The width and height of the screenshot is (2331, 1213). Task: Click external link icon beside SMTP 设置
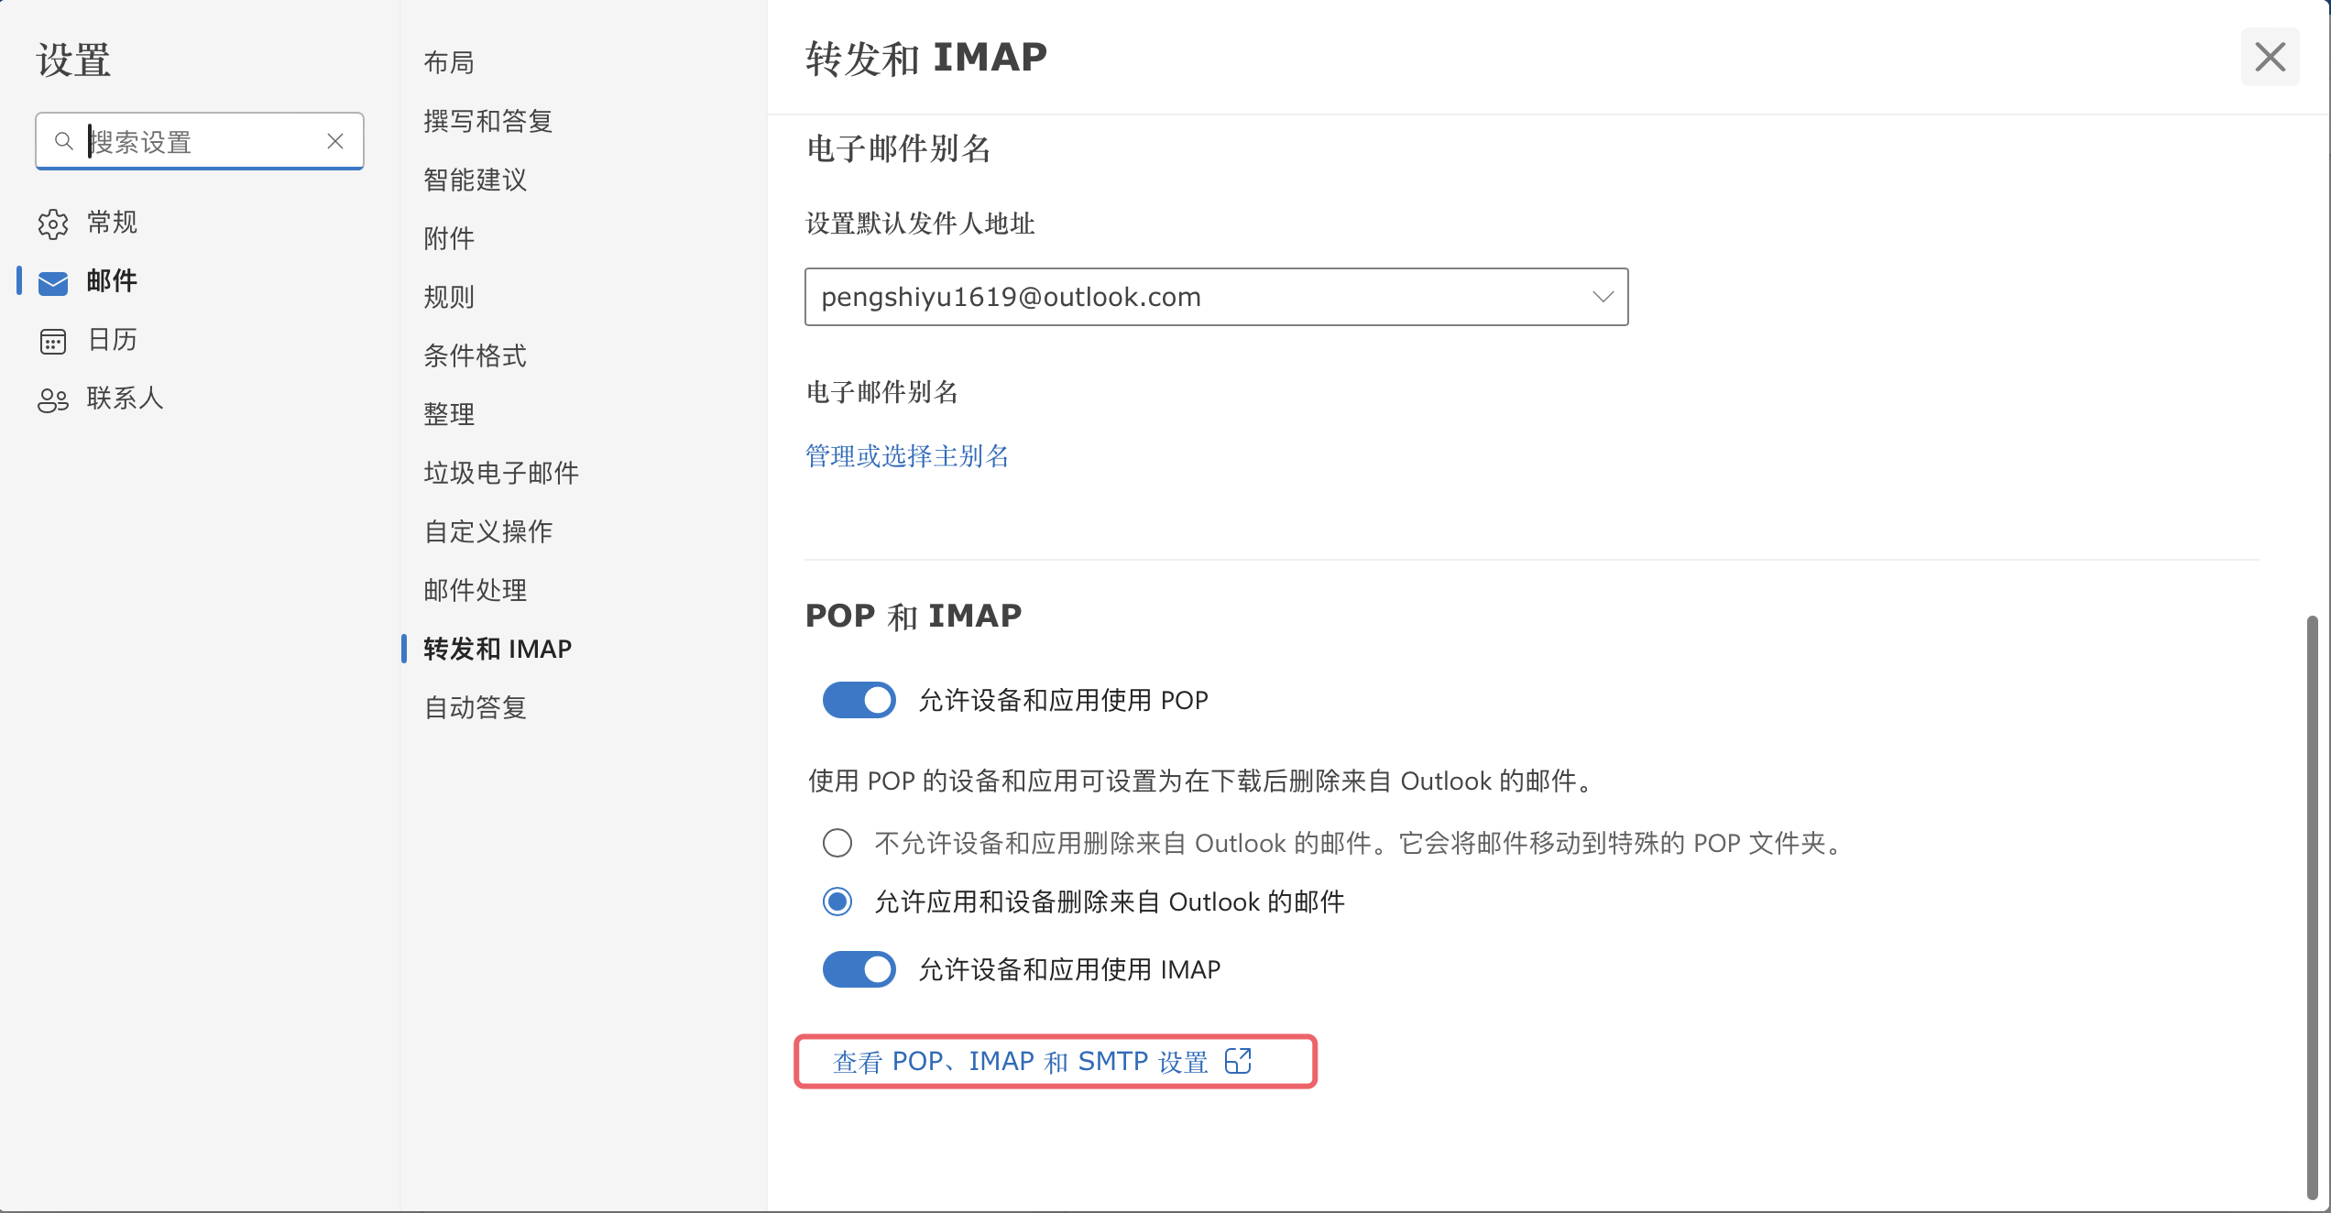[x=1238, y=1061]
